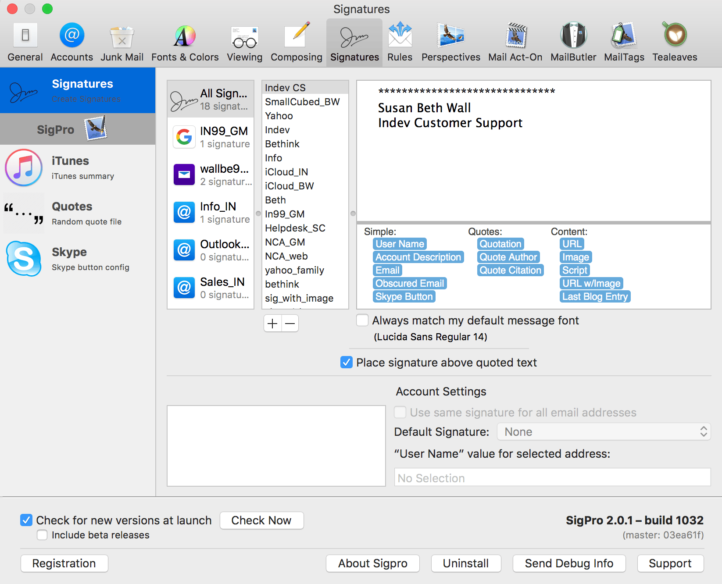Open Support
This screenshot has width=722, height=584.
pyautogui.click(x=670, y=563)
